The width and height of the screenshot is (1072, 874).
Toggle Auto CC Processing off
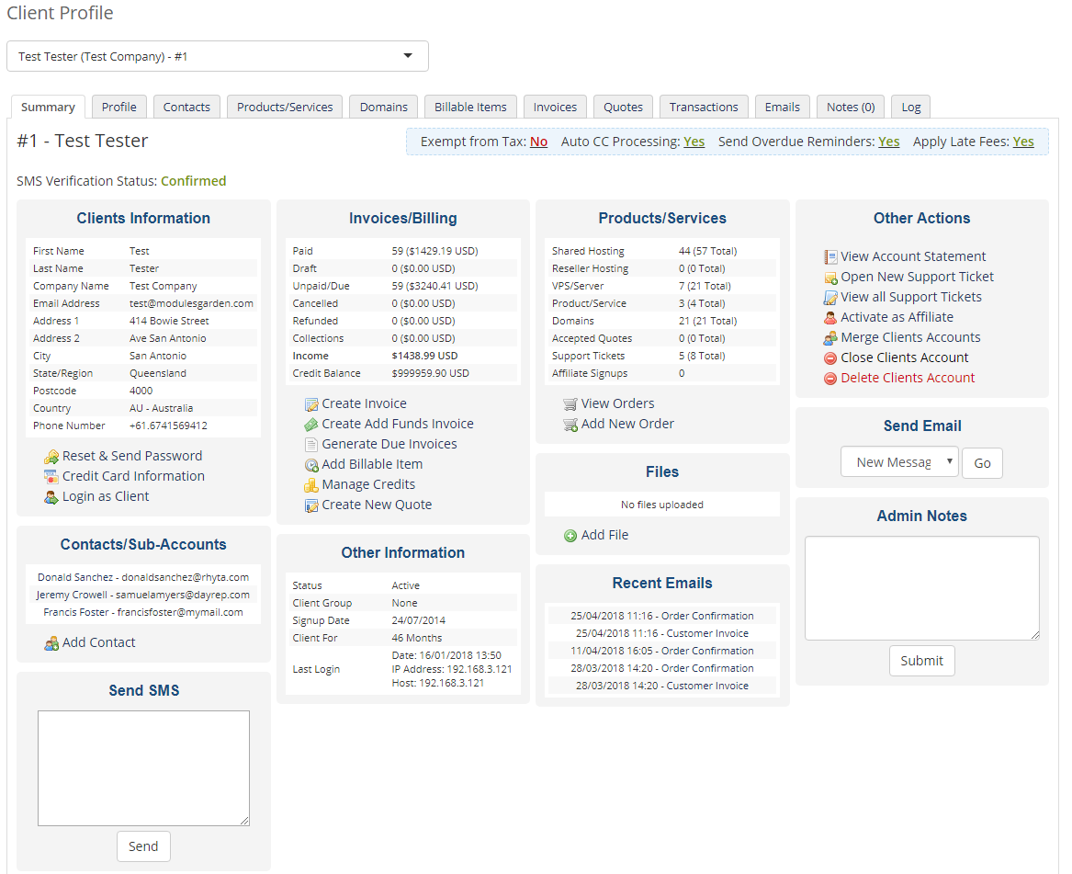(694, 142)
